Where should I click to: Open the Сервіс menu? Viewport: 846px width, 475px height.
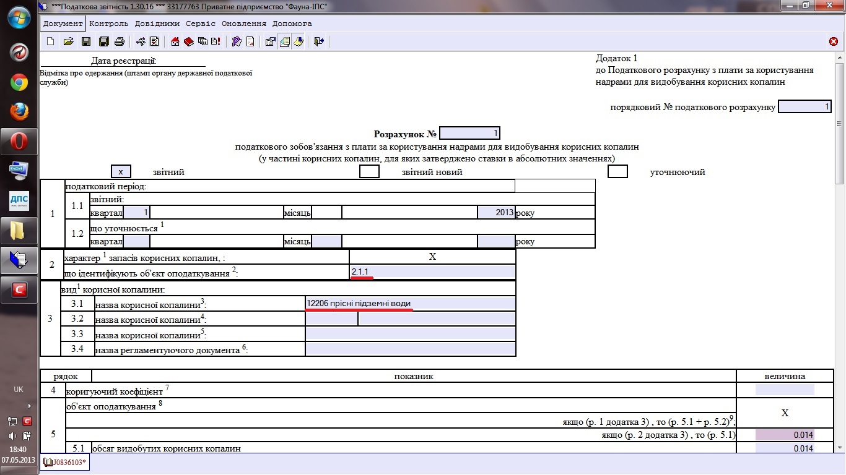coord(200,24)
